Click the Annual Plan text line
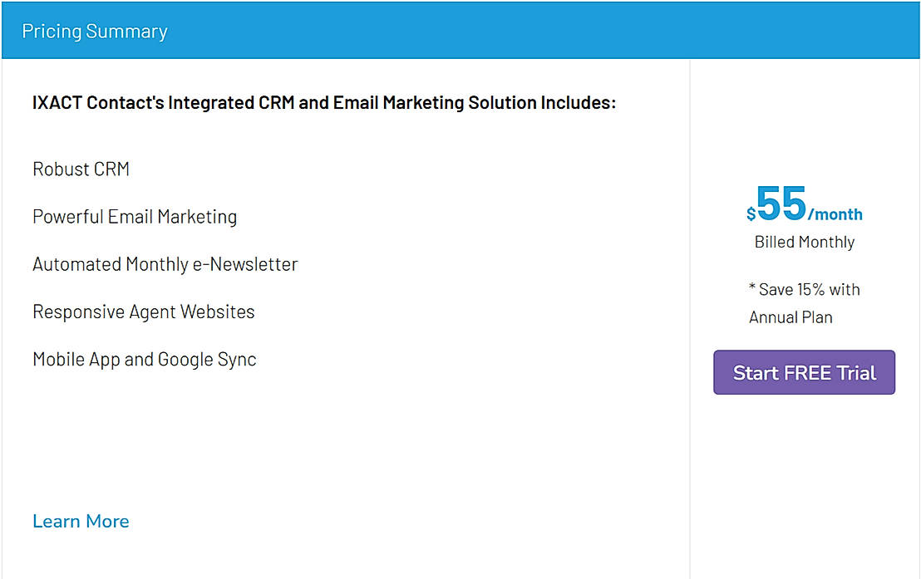Screen dimensions: 921x579 tap(790, 316)
